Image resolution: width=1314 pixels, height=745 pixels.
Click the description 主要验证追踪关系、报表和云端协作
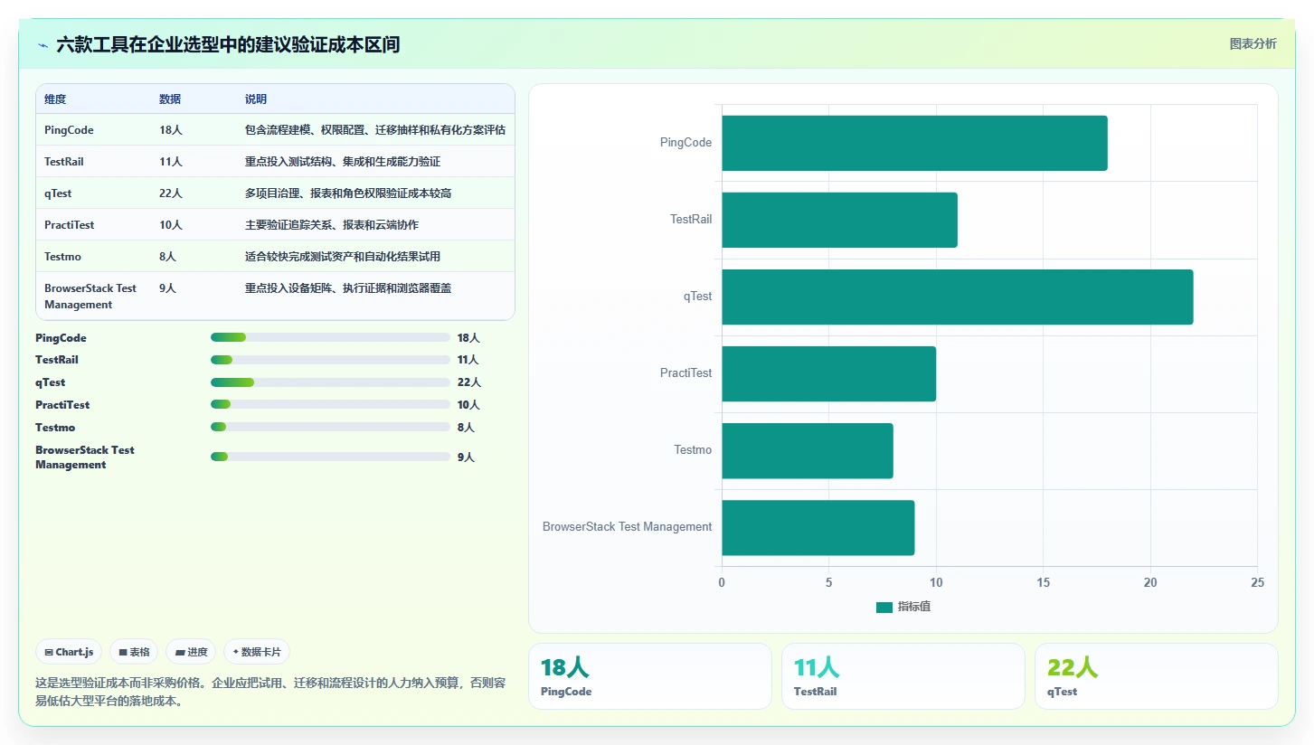(x=332, y=225)
